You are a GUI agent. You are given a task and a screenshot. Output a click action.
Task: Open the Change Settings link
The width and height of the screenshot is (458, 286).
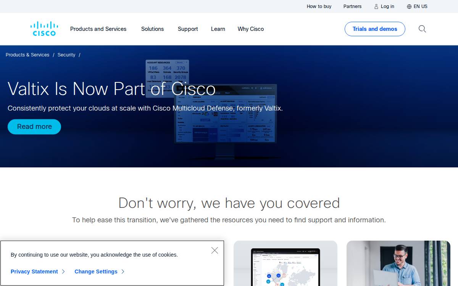coord(96,272)
